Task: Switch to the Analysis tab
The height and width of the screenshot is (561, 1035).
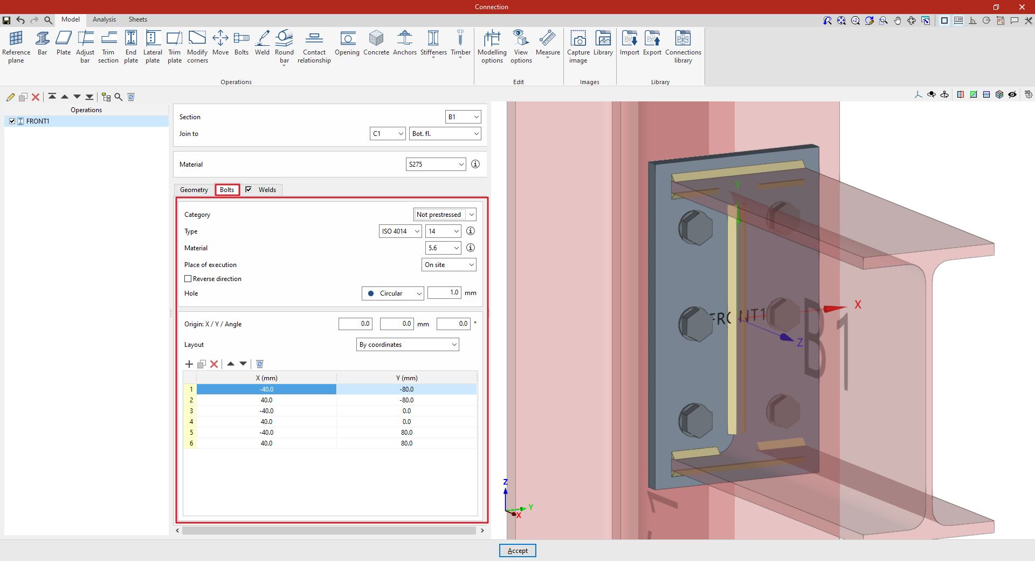Action: coord(104,19)
